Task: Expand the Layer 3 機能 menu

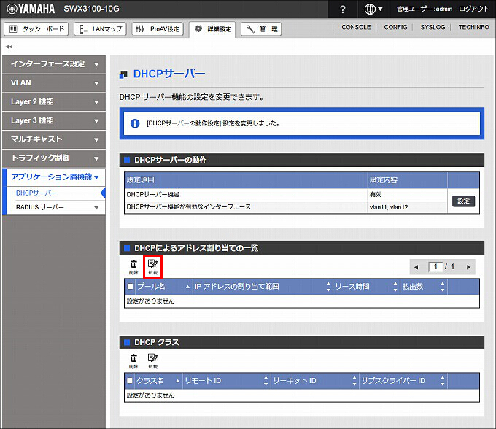Action: tap(54, 120)
